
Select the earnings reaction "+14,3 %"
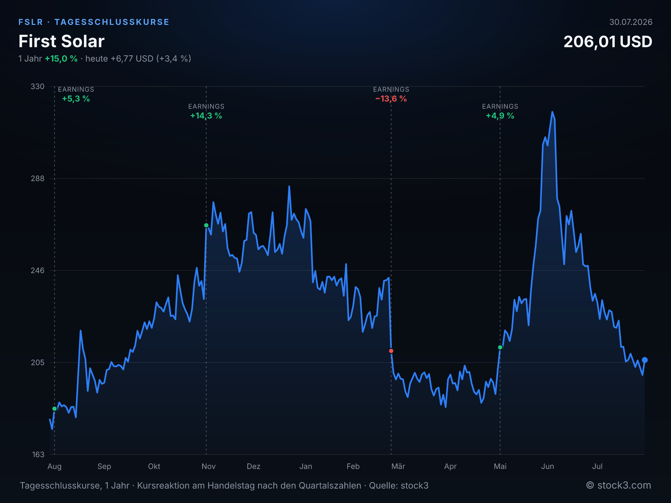click(x=206, y=116)
